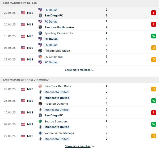Click the Philadelphia Union team logo
The width and height of the screenshot is (160, 150).
tap(40, 51)
